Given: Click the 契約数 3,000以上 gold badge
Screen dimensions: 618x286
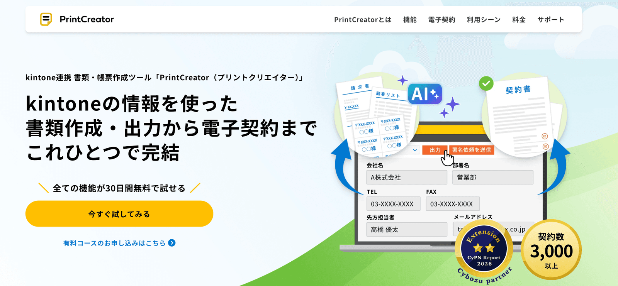Looking at the screenshot, I should [551, 250].
